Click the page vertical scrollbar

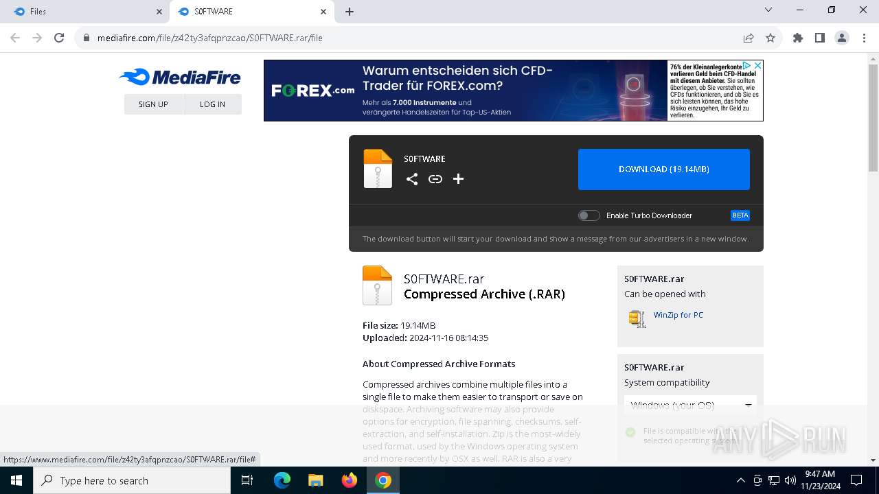tap(873, 117)
